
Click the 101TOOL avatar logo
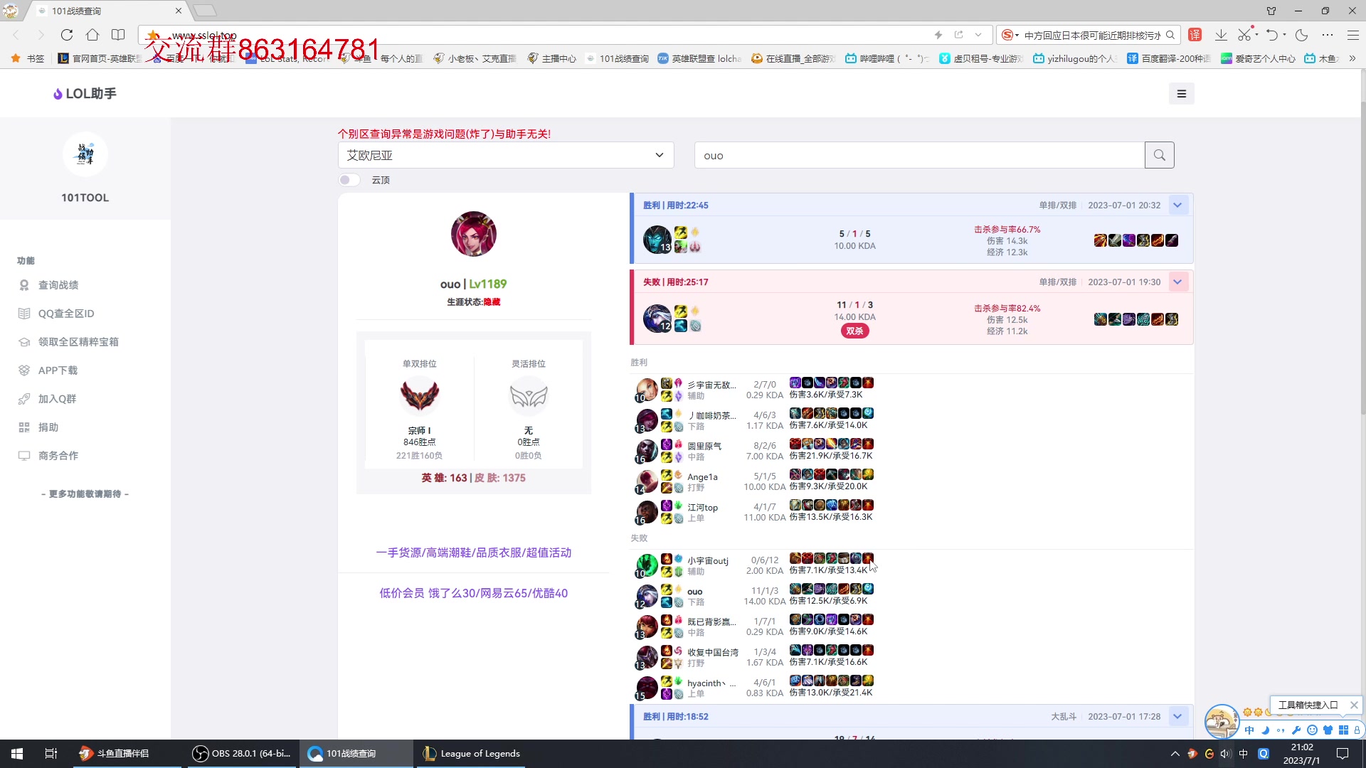(85, 154)
